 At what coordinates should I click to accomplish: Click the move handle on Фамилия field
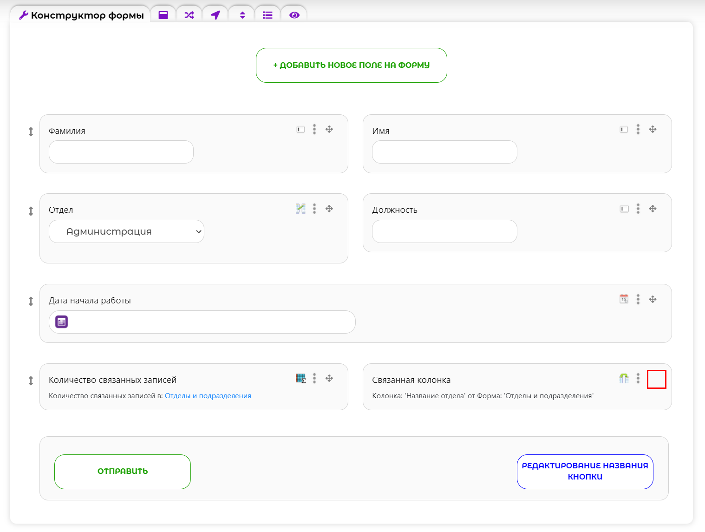(x=329, y=129)
